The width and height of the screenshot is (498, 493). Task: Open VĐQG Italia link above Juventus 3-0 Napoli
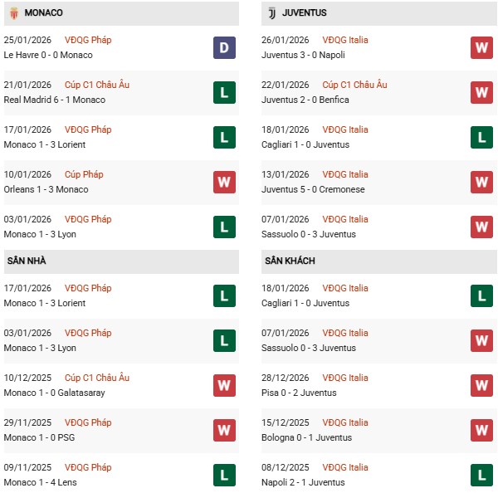coord(345,40)
